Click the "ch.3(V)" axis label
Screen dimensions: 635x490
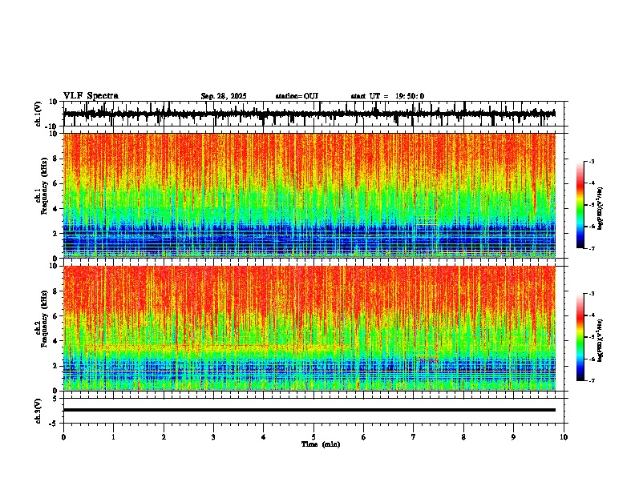(38, 411)
